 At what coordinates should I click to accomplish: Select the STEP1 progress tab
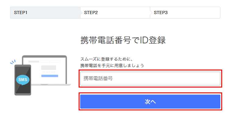[45, 13]
